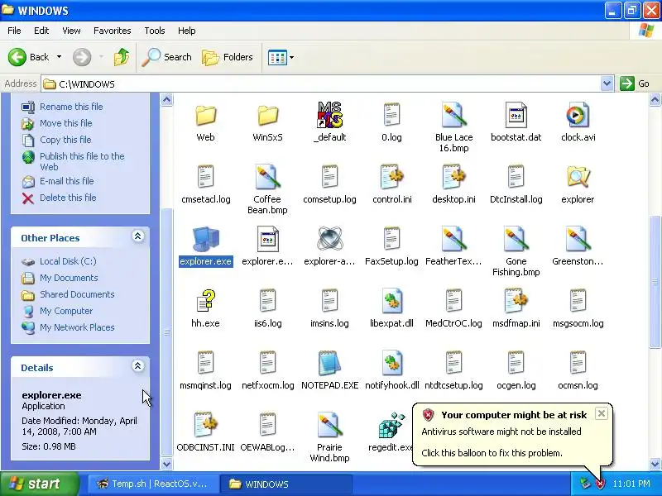Image resolution: width=662 pixels, height=496 pixels.
Task: Select the cmsetacl.log file
Action: 205,177
